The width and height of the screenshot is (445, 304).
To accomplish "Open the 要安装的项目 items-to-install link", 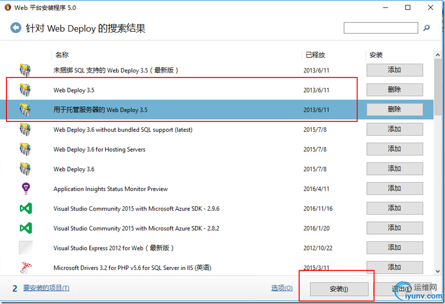I will [x=46, y=288].
